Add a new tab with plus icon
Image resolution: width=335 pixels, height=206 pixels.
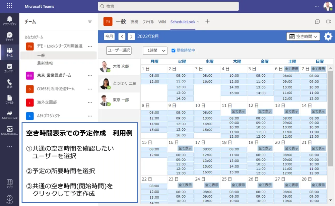(x=207, y=21)
